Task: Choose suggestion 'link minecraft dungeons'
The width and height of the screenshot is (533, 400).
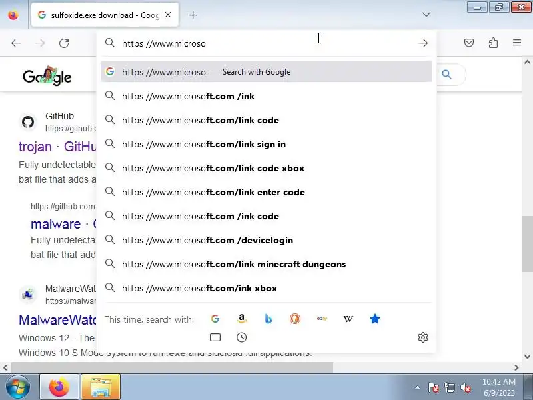Action: click(266, 264)
